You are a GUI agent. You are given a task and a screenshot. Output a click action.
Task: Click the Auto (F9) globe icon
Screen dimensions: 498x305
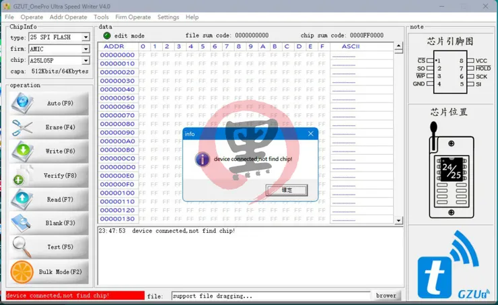[x=22, y=102]
